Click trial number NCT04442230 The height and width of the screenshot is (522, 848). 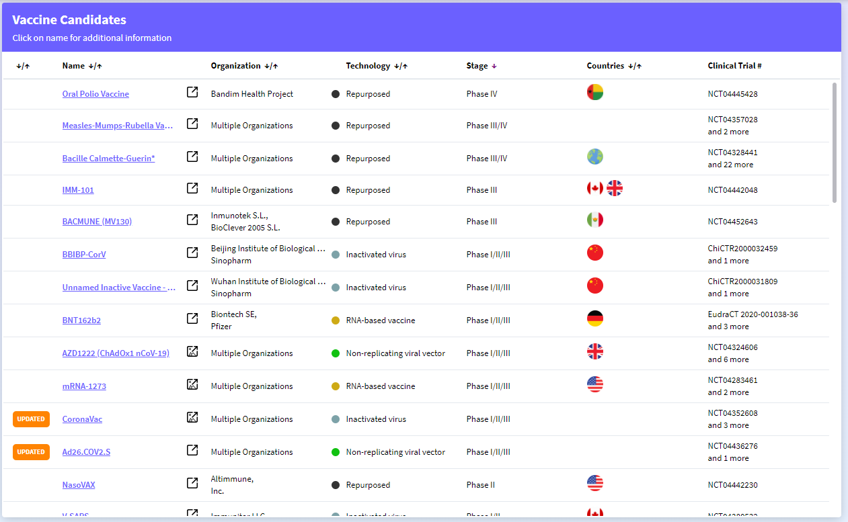tap(732, 485)
